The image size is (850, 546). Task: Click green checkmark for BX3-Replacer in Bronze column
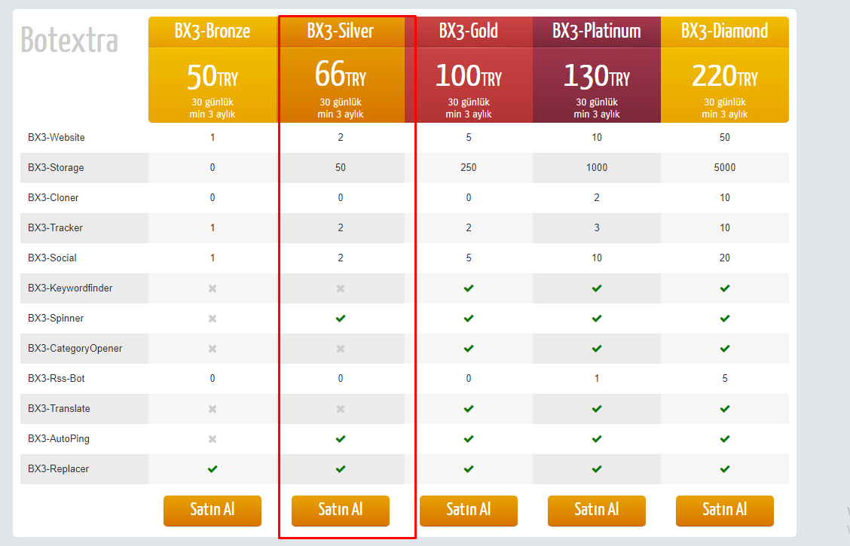point(212,469)
